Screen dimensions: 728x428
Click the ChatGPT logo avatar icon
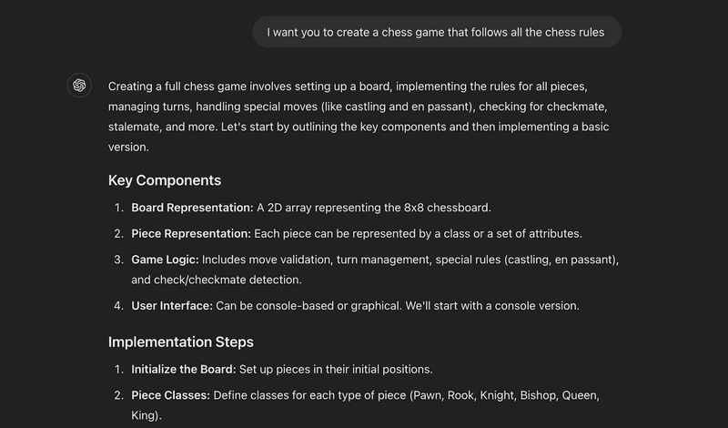tap(79, 86)
